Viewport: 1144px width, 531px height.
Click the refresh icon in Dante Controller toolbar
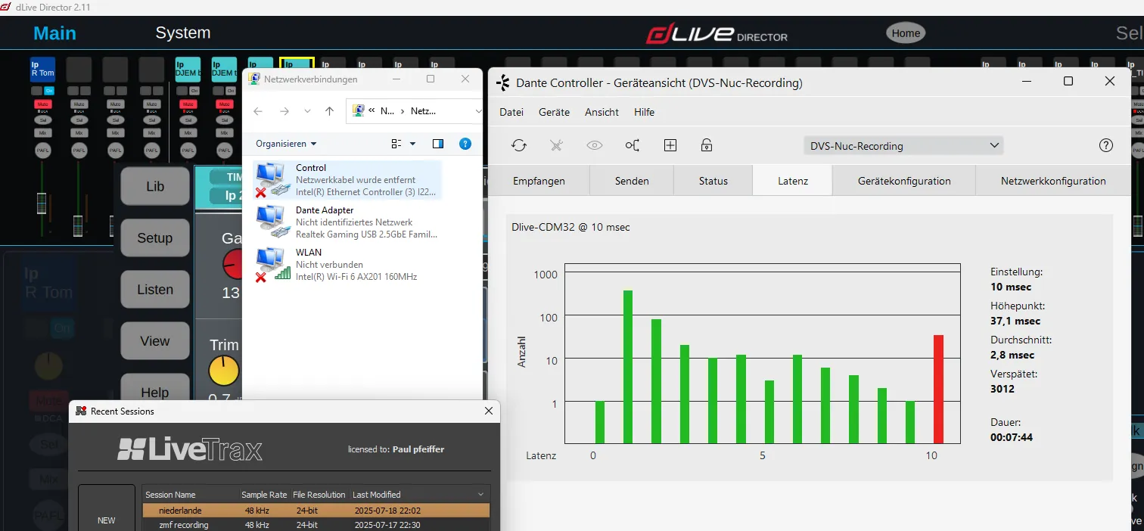pos(519,145)
